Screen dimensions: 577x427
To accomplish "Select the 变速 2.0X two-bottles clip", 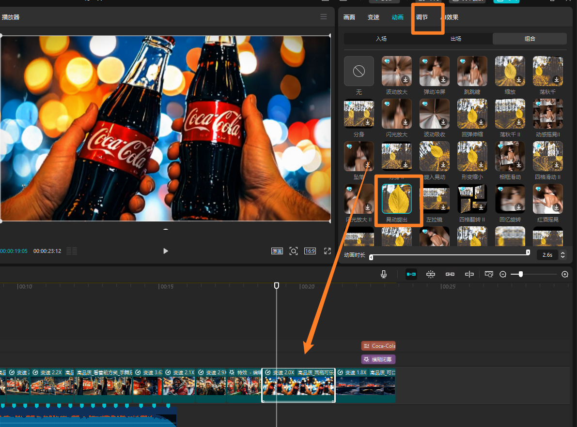I will 298,385.
